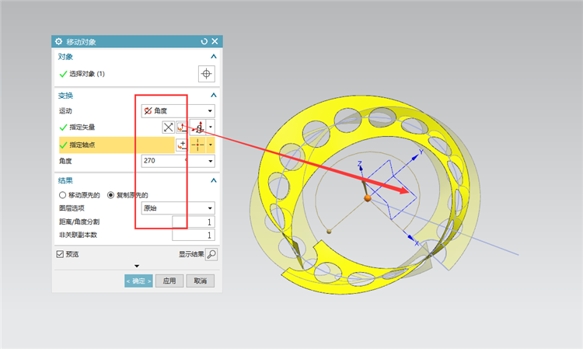Click the select object crosshair icon

(206, 74)
